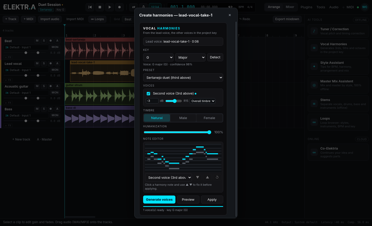Expand the Sertanejo duet preset dropdown
This screenshot has width=372, height=226.
(x=183, y=77)
